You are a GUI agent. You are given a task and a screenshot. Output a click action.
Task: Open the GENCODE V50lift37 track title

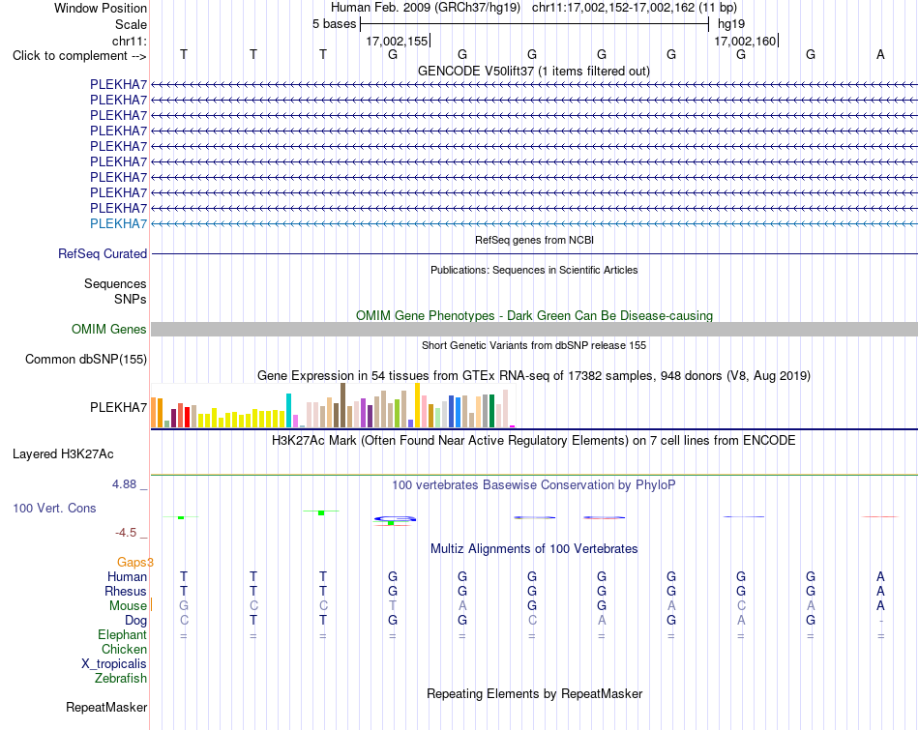point(533,71)
